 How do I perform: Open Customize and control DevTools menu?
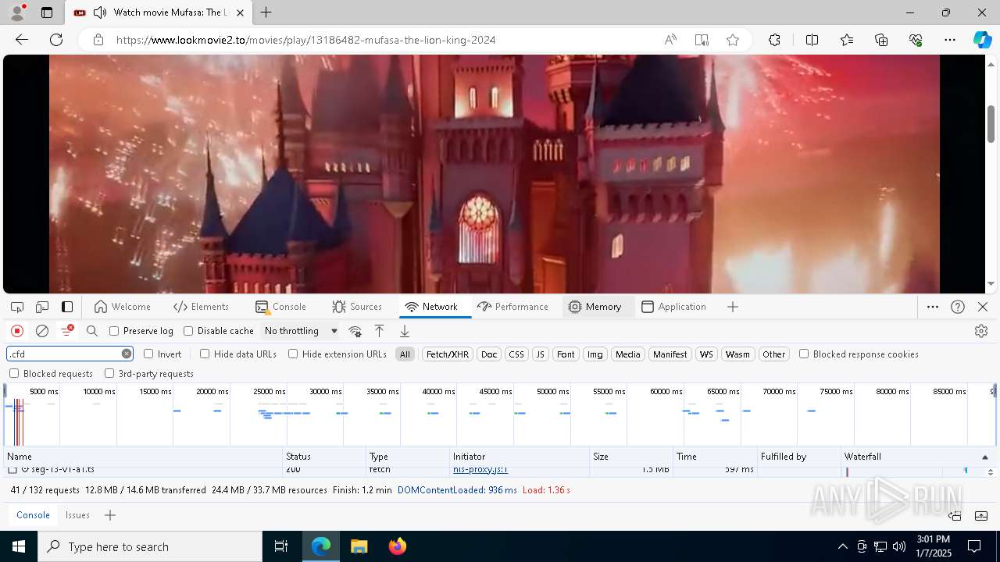[933, 307]
